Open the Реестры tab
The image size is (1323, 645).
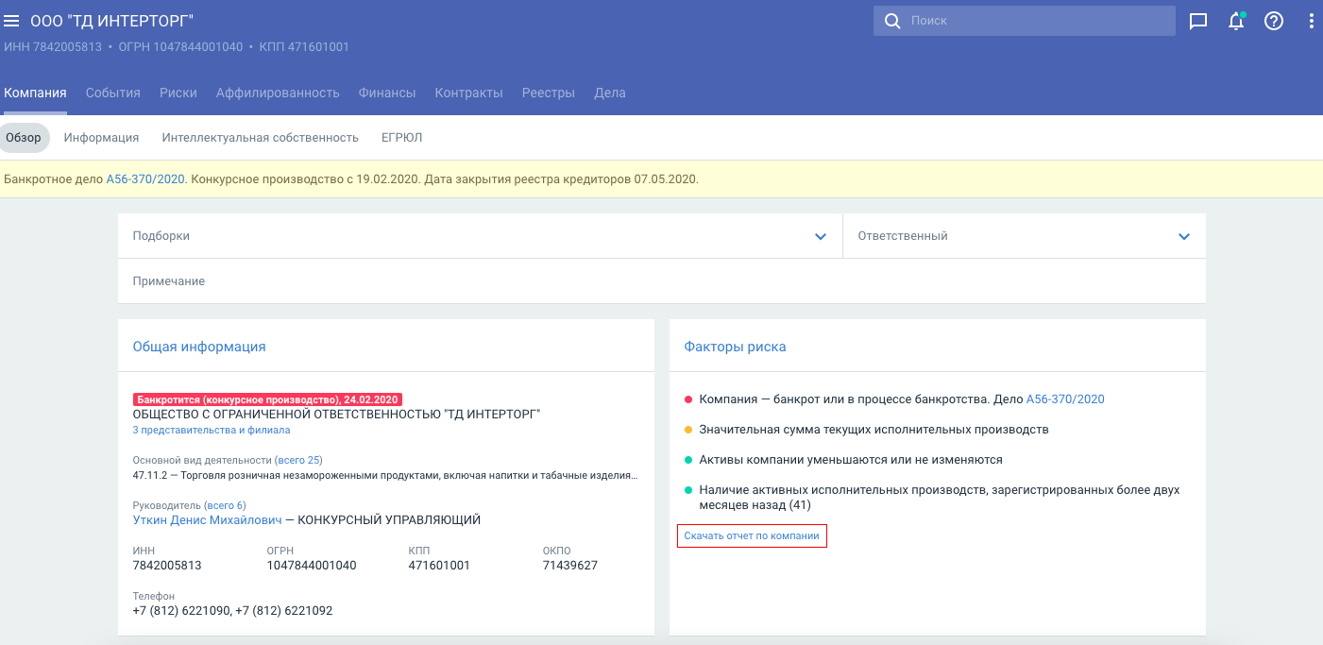(549, 93)
